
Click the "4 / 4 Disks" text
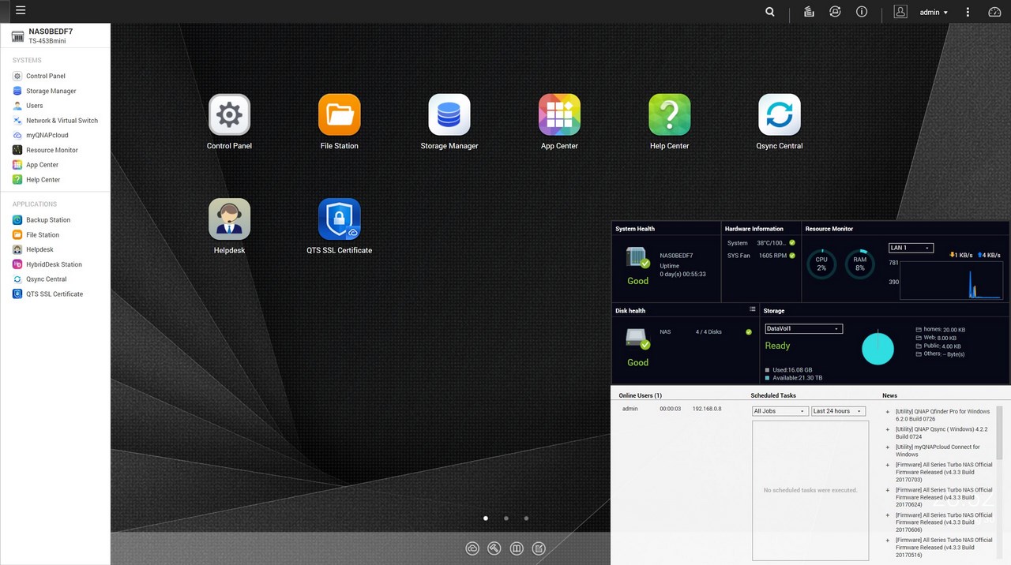[x=708, y=332]
